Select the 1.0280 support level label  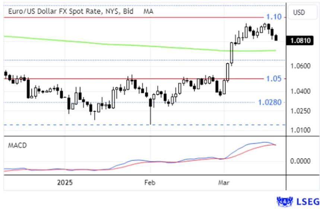coord(270,102)
